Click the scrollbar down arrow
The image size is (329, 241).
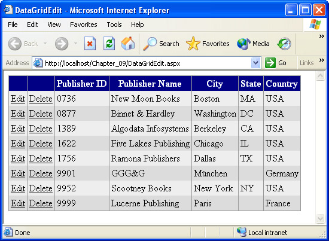(x=320, y=219)
